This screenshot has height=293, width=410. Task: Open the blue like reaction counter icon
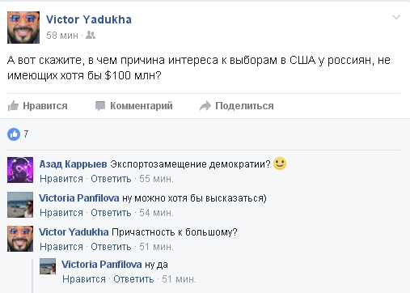point(14,134)
